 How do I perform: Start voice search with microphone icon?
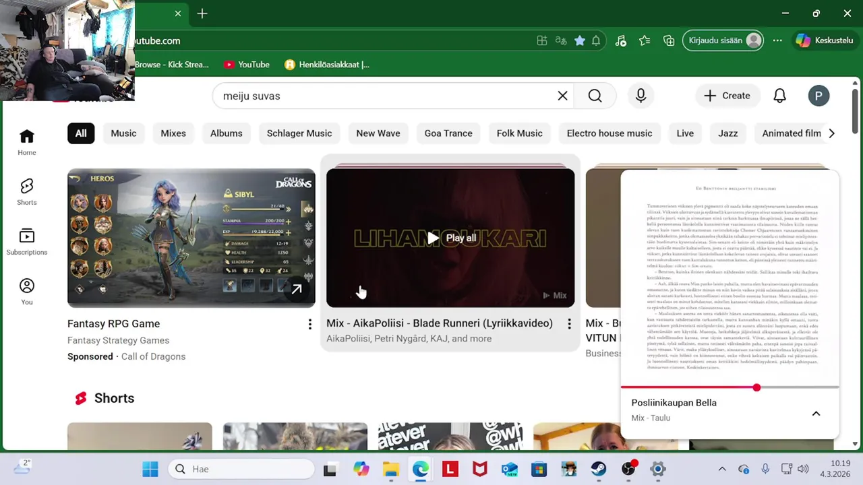641,96
